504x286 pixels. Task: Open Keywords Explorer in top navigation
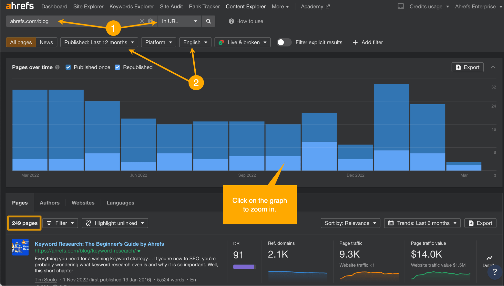[131, 7]
